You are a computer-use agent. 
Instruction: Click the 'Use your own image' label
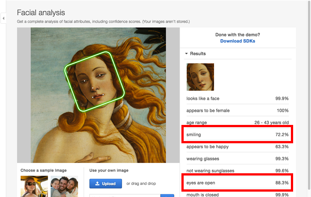(x=109, y=171)
